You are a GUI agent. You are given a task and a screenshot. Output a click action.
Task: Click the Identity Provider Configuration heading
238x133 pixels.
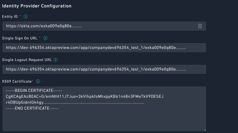pyautogui.click(x=37, y=6)
